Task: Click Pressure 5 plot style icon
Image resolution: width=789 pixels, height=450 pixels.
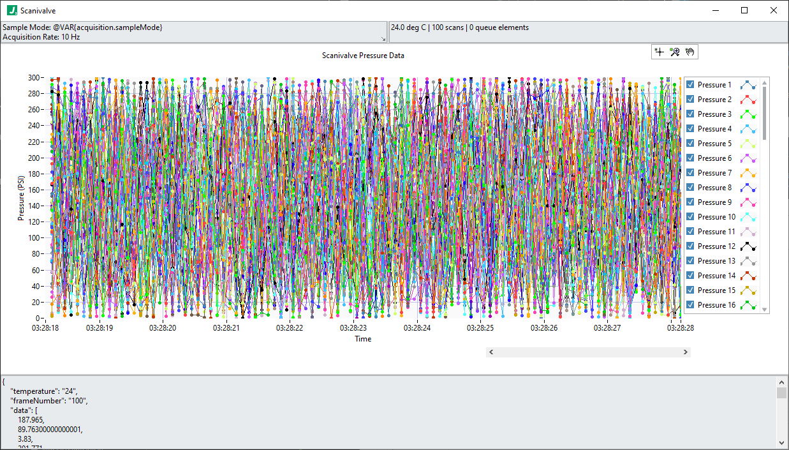Action: [748, 144]
